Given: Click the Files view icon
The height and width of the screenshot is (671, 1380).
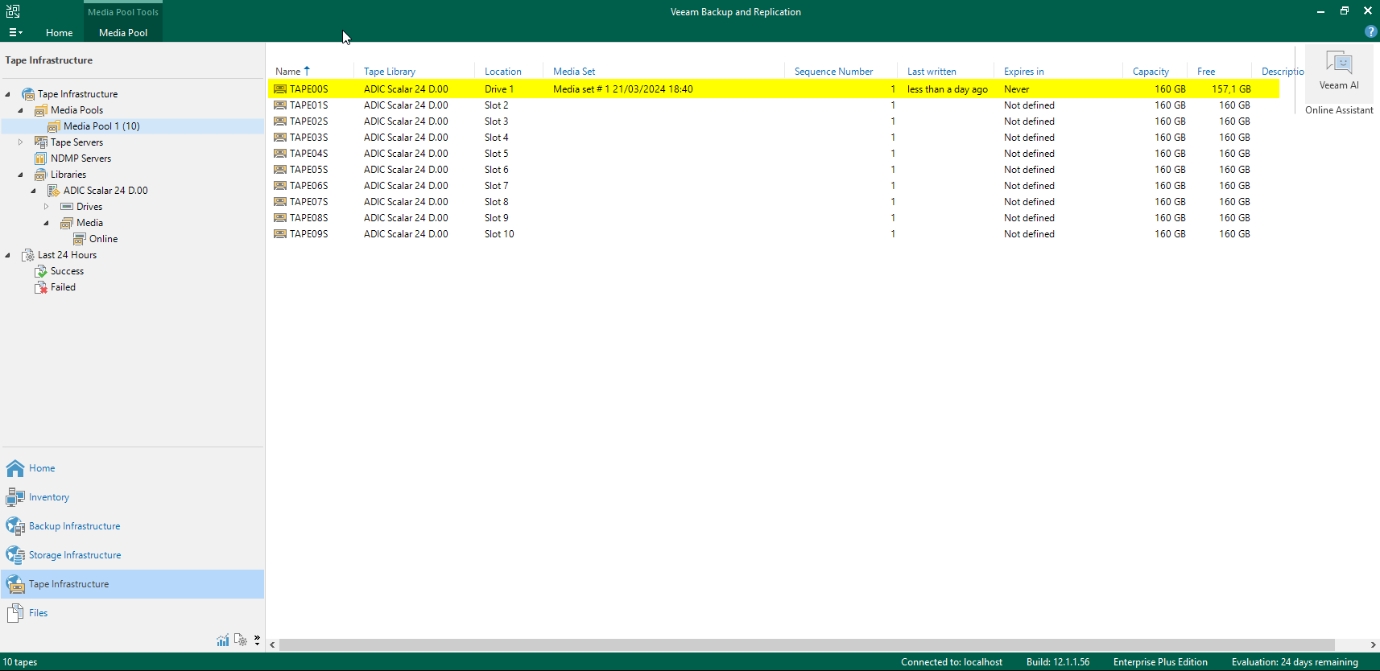Looking at the screenshot, I should coord(15,613).
